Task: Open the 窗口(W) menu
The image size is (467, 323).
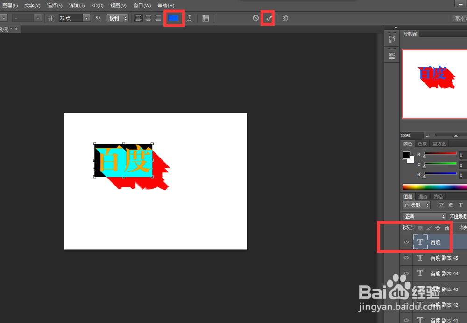Action: (142, 5)
